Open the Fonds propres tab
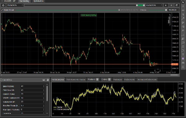This screenshot has height=118, width=186. (58, 80)
